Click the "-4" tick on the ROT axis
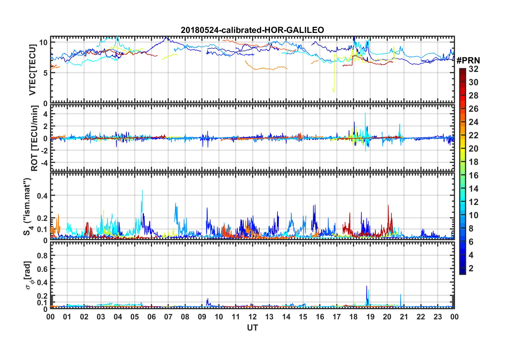This screenshot has height=343, width=505. point(44,162)
